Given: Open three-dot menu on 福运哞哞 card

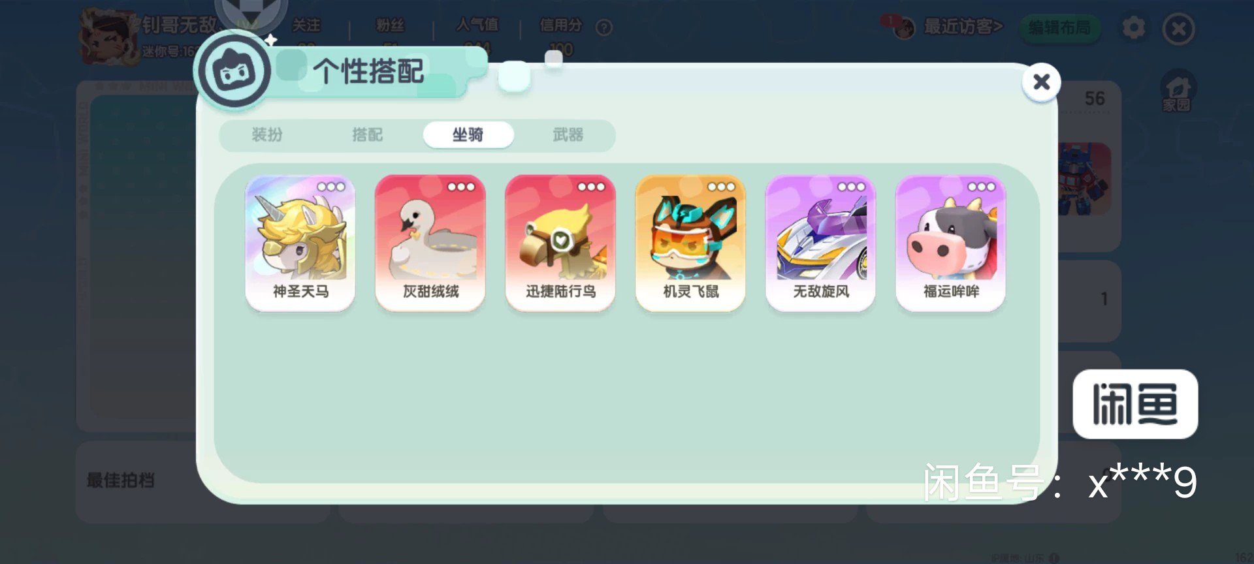Looking at the screenshot, I should [x=981, y=187].
